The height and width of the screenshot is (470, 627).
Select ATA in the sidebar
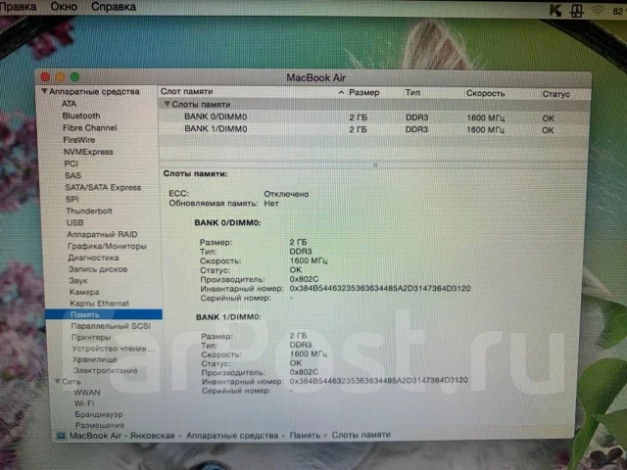point(69,104)
